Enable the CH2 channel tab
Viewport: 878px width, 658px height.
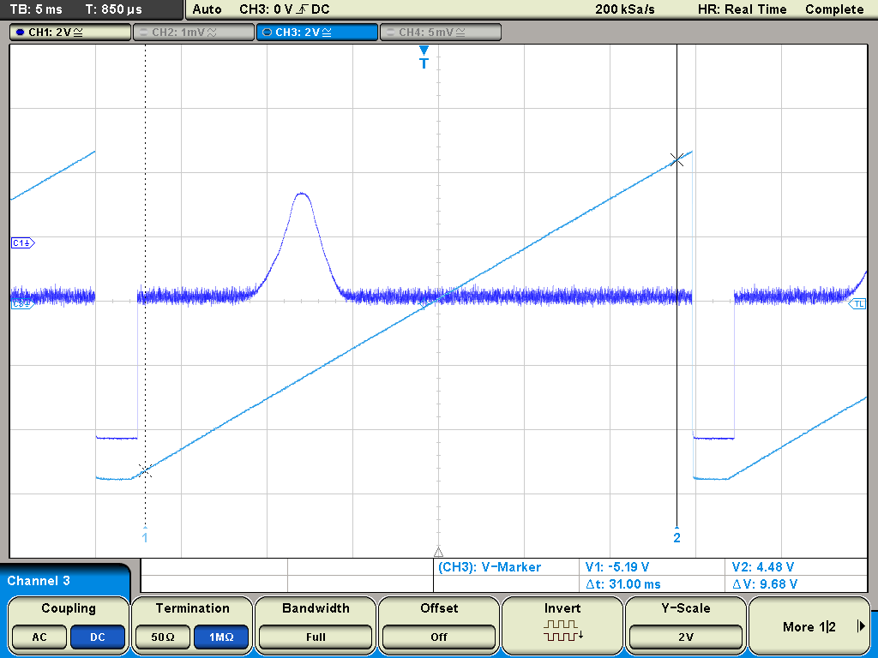tap(192, 33)
